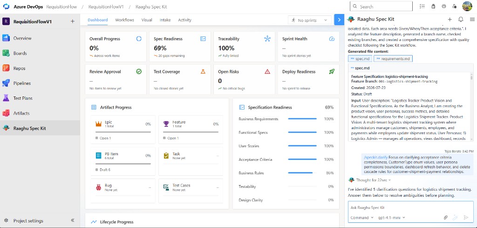Open the user settings icon in header
The width and height of the screenshot is (477, 228).
click(455, 7)
